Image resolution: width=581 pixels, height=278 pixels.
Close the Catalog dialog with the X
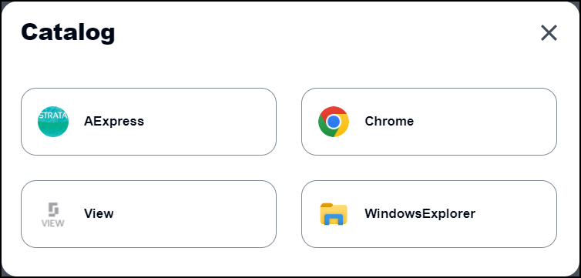549,33
